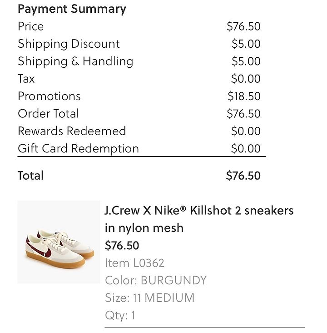This screenshot has height=333, width=327.
Task: Open the sneaker product thumbnail image
Action: pyautogui.click(x=59, y=242)
